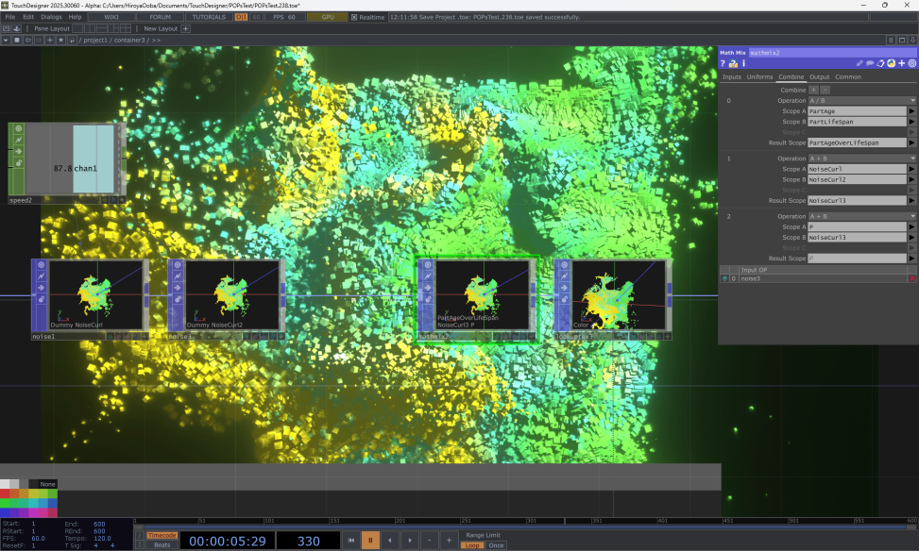
Task: Switch to the Output tab in mathmix2 parameters
Action: coord(820,76)
